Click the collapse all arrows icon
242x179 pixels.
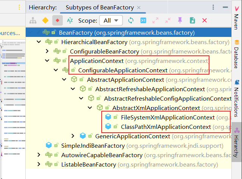[168, 20]
